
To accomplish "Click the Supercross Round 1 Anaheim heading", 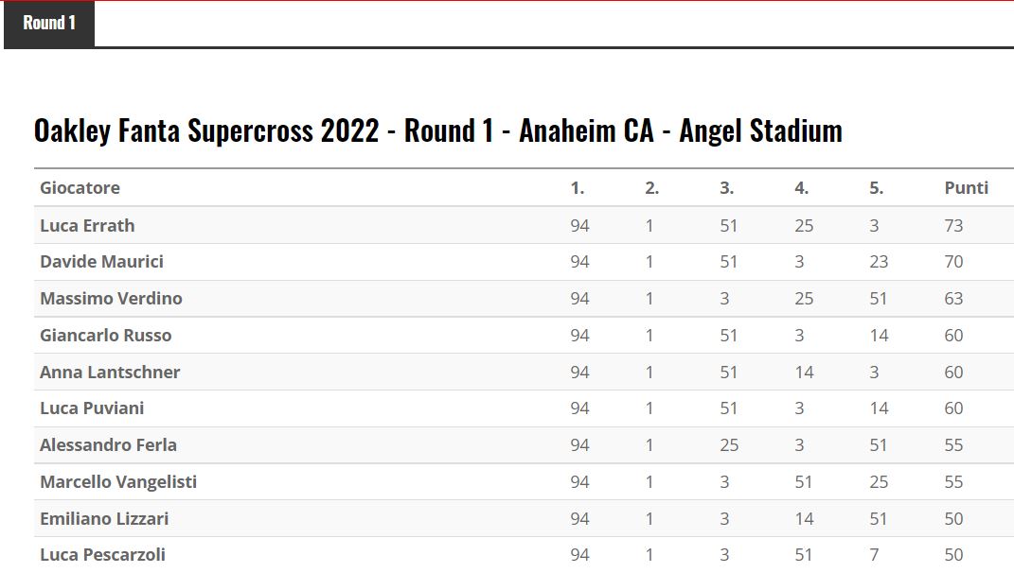I will tap(437, 130).
